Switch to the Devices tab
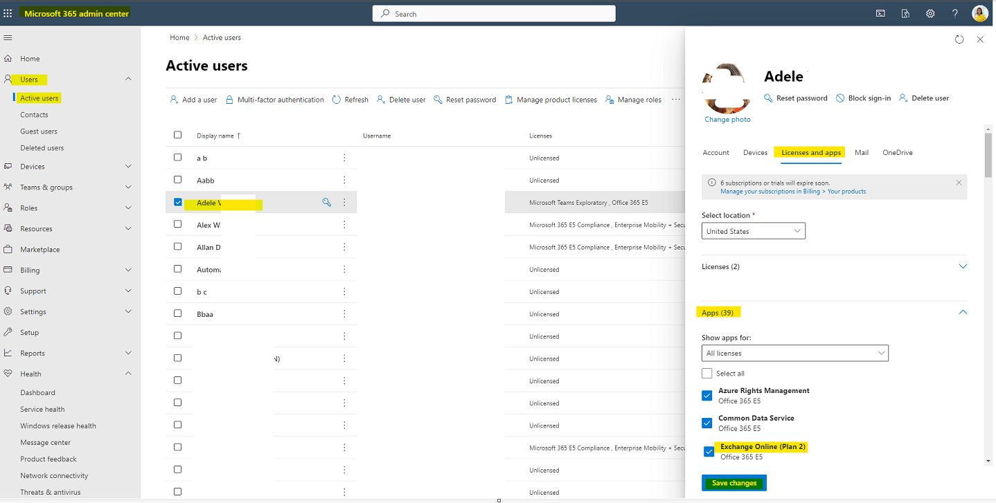 tap(755, 152)
